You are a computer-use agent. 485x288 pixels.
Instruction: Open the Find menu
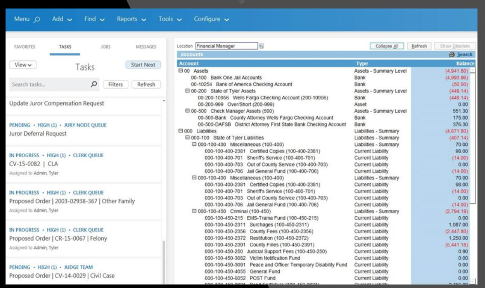point(95,19)
